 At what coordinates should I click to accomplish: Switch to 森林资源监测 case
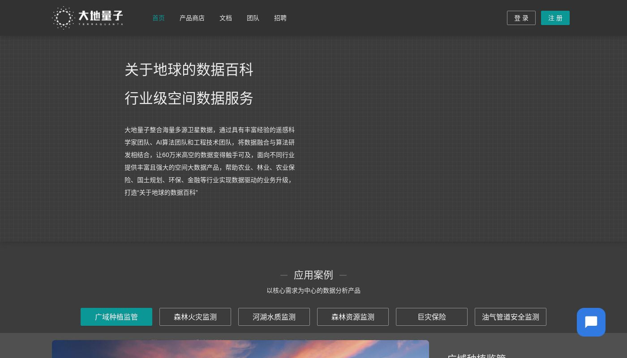[353, 317]
